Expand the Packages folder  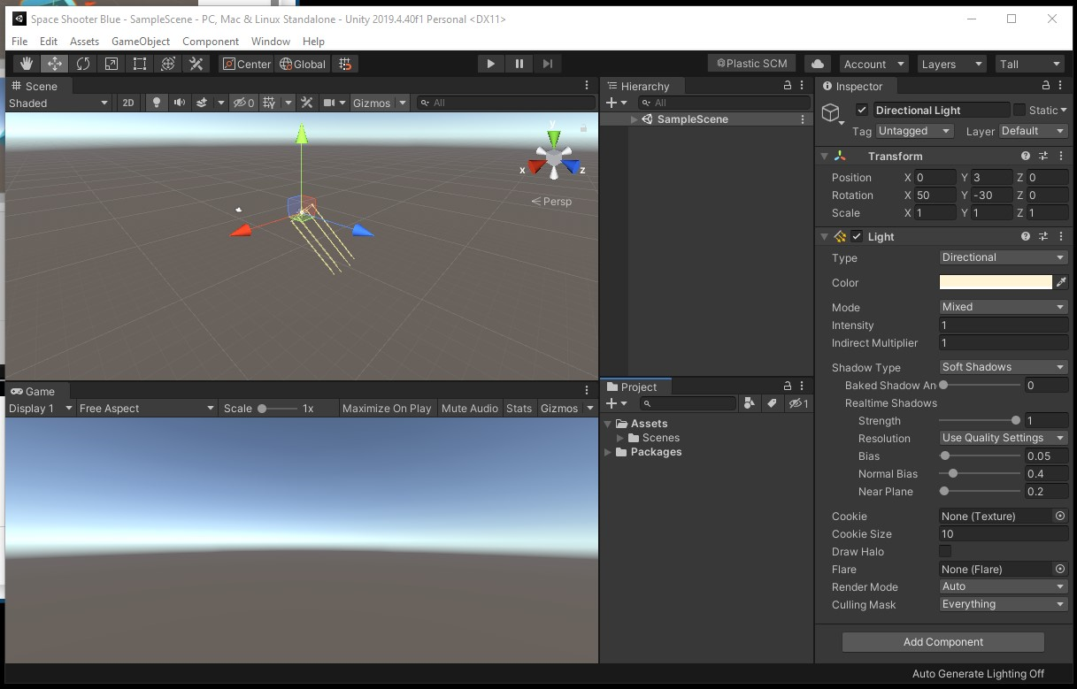(608, 452)
